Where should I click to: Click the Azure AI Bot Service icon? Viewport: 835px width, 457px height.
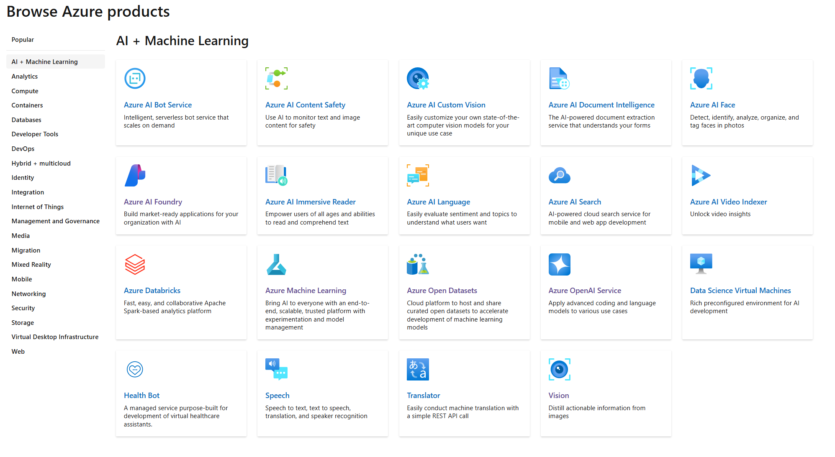[135, 79]
